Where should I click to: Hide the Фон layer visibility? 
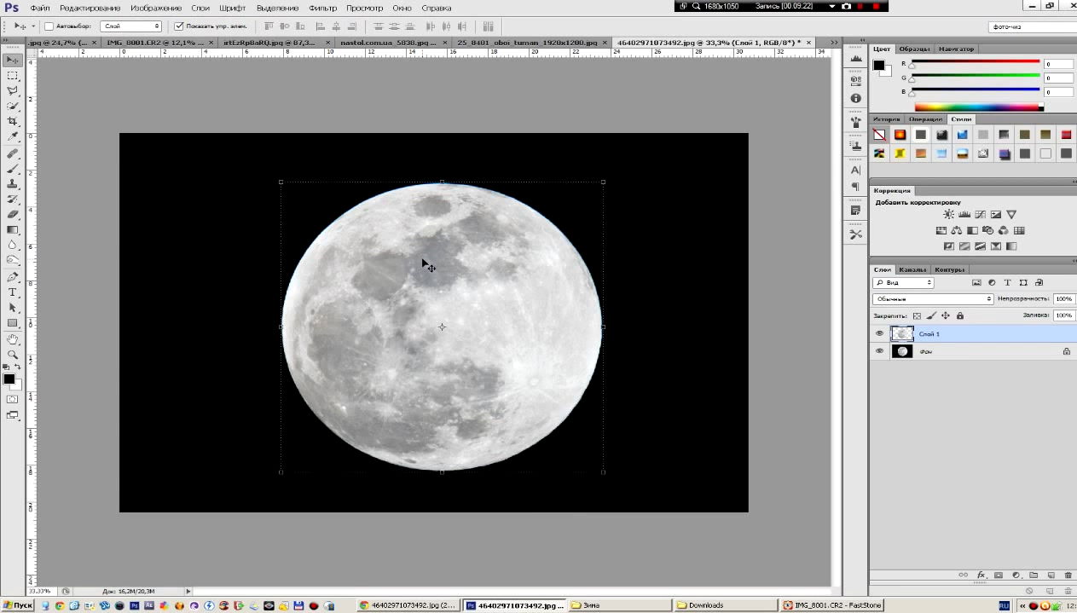click(879, 350)
